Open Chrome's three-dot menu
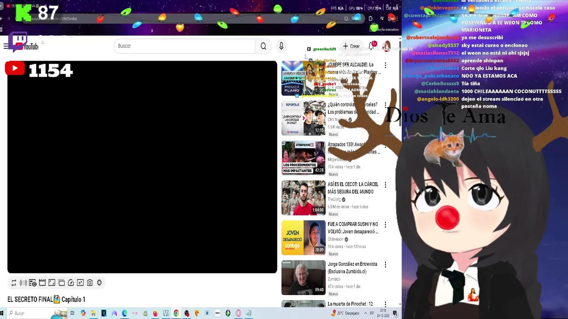568x319 pixels. click(397, 19)
